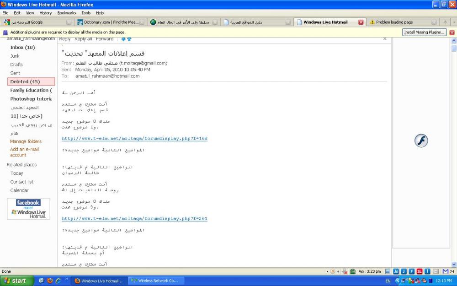457x286 pixels.
Task: Click the green prayer-times mosque icon
Action: point(353,271)
